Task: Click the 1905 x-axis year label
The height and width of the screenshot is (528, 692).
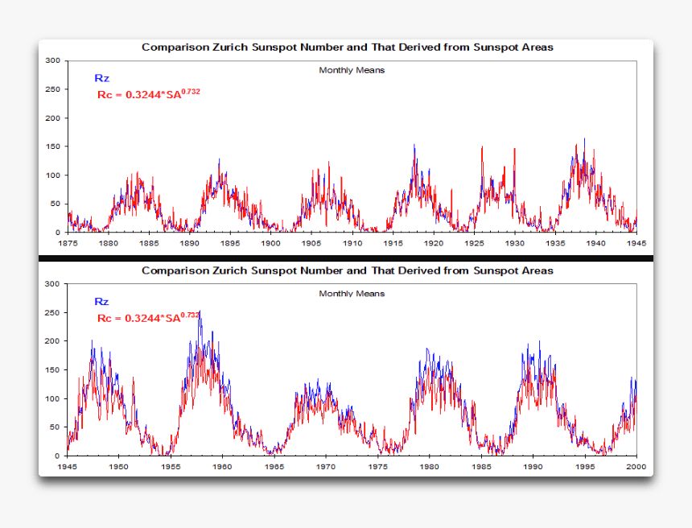Action: [x=311, y=243]
